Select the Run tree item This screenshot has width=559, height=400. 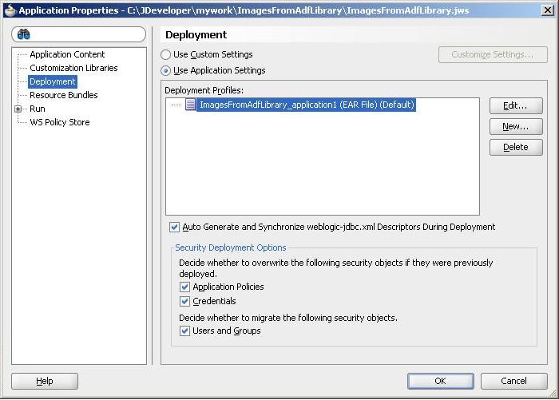pyautogui.click(x=37, y=109)
